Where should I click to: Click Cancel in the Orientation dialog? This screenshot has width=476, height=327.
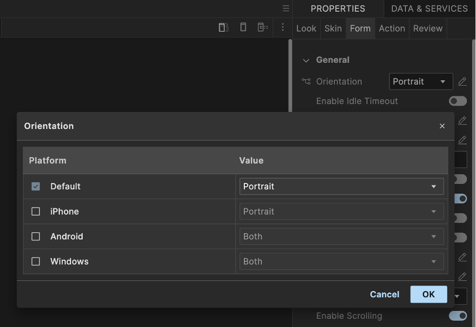click(384, 294)
